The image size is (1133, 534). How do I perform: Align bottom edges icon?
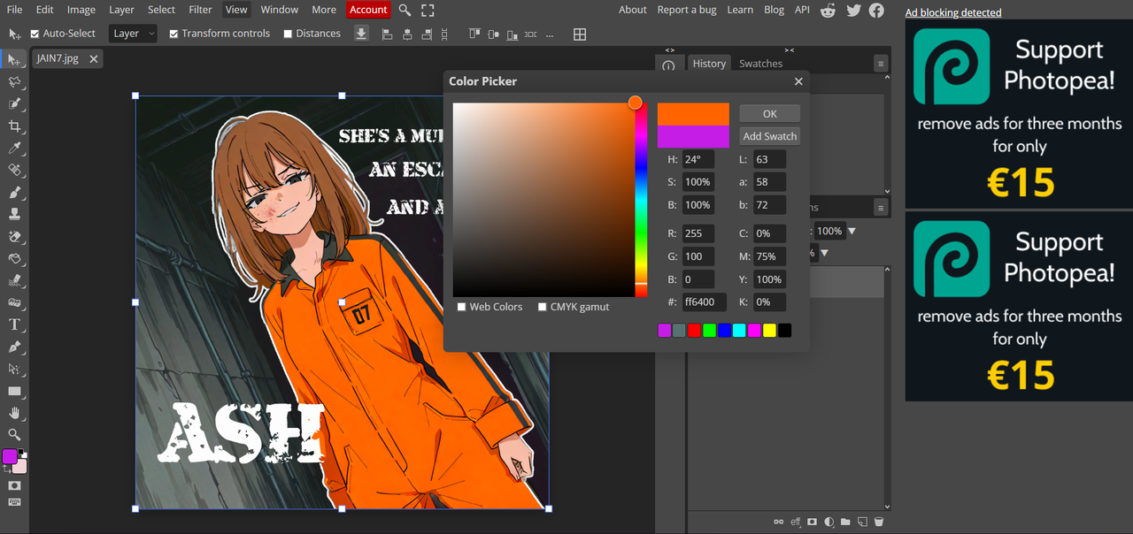tap(514, 34)
